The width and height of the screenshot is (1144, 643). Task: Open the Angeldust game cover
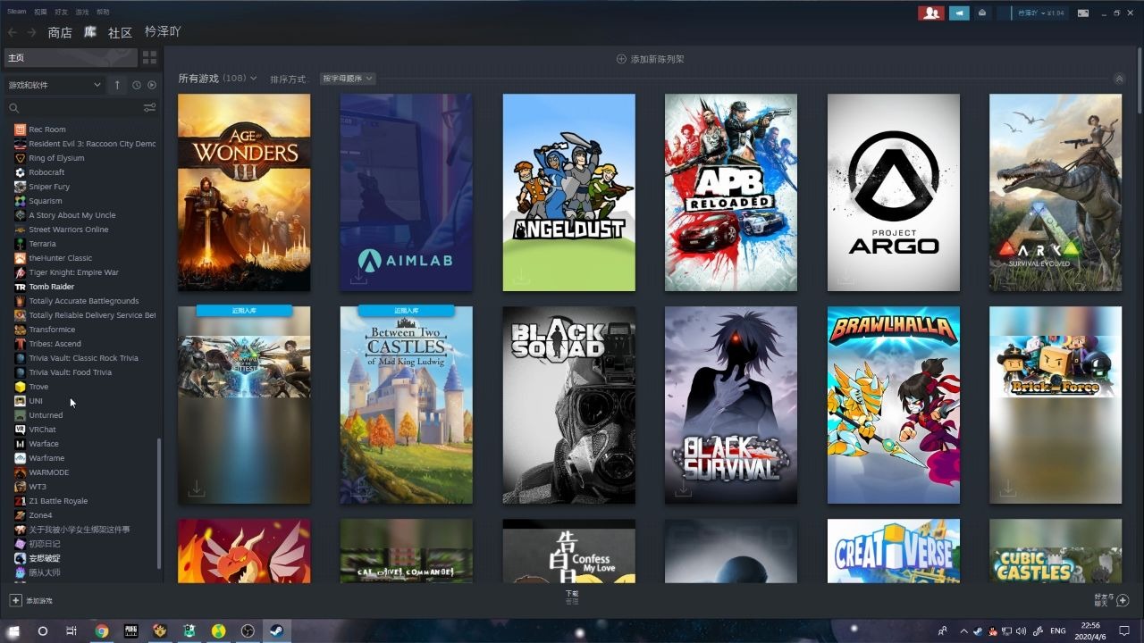pos(568,192)
